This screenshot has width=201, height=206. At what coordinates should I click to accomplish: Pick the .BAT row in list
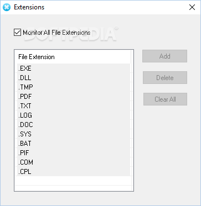click(74, 144)
